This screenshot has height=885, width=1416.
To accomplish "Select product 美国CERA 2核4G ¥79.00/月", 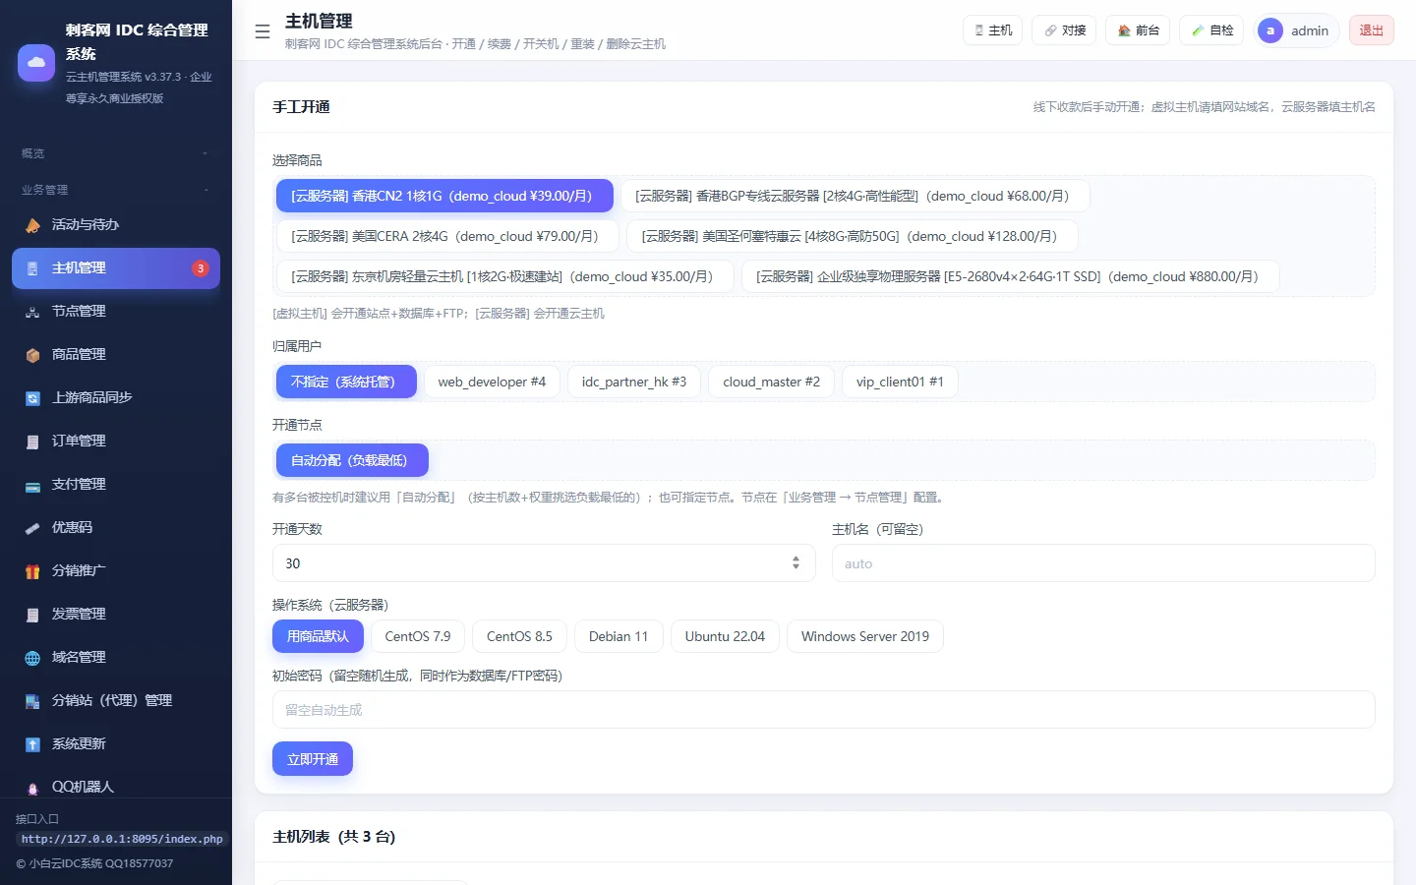I will tap(446, 236).
